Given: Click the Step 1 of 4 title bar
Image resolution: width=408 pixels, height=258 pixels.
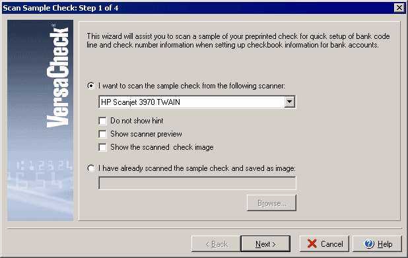Looking at the screenshot, I should tap(198, 8).
